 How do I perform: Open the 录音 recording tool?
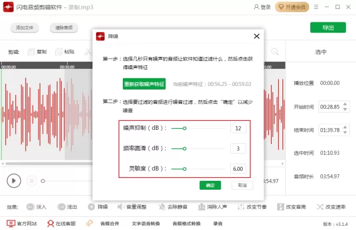point(218,223)
